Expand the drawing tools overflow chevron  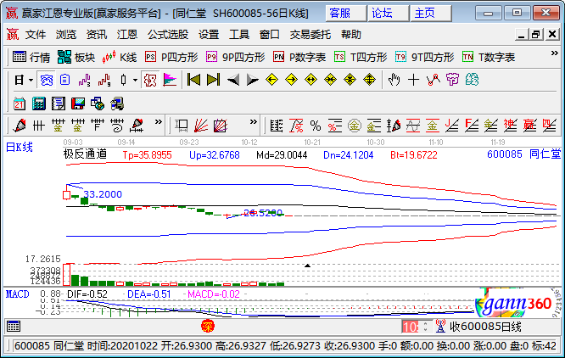coord(158,122)
